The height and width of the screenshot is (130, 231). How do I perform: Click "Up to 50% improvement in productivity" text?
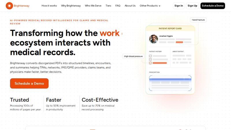[x=61, y=107]
